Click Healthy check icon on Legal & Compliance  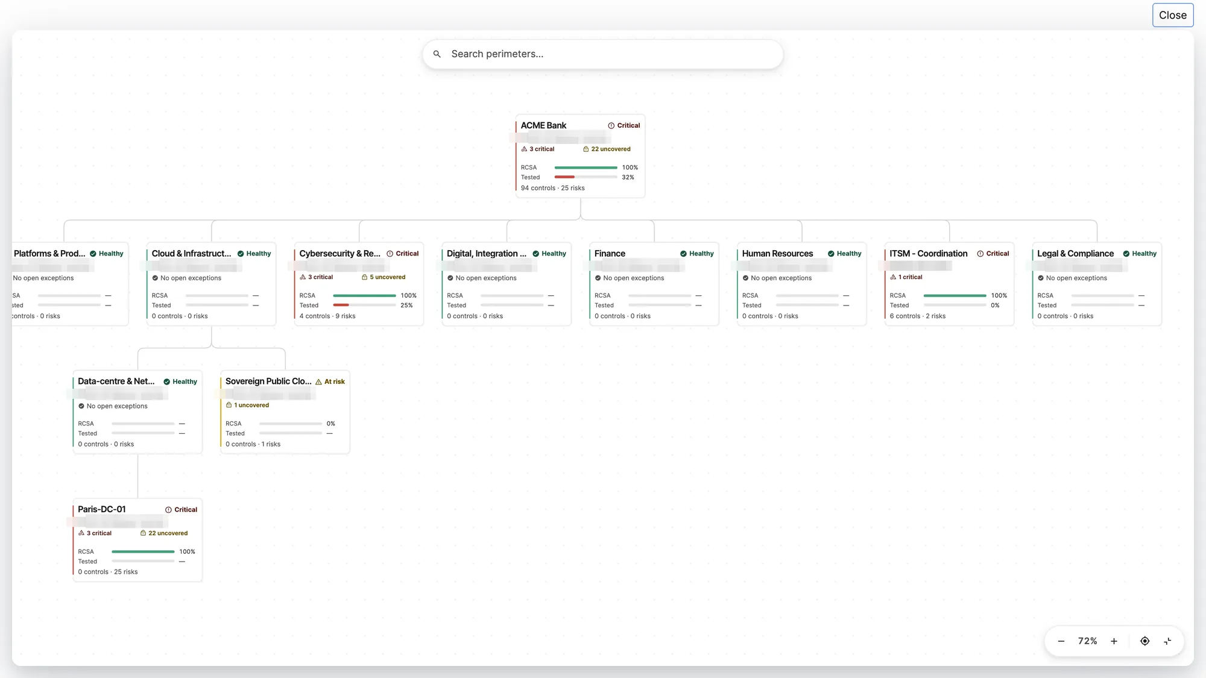(1126, 254)
